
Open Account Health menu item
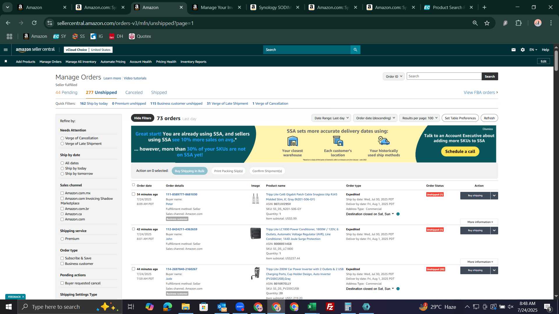pyautogui.click(x=141, y=62)
